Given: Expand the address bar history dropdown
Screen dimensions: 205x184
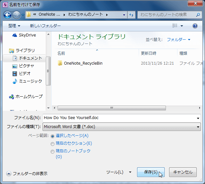Looking at the screenshot, I should pos(124,15).
